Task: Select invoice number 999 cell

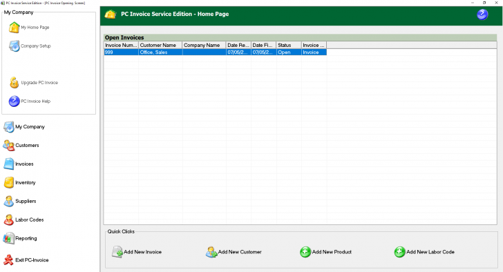Action: pos(122,52)
